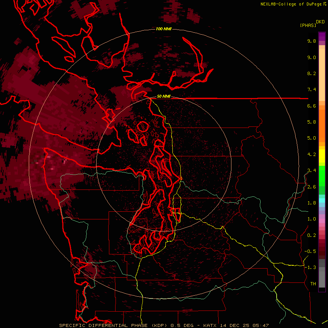
Task: Click the 50 NMI range ring label
Action: (x=164, y=96)
